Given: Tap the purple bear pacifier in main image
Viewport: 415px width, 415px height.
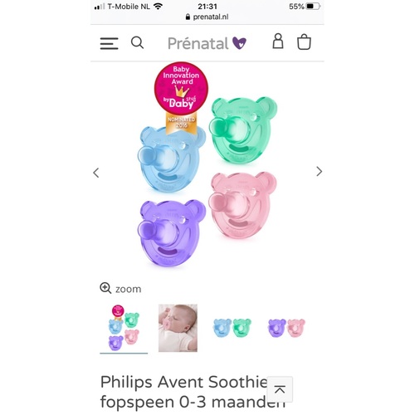Looking at the screenshot, I should (172, 233).
